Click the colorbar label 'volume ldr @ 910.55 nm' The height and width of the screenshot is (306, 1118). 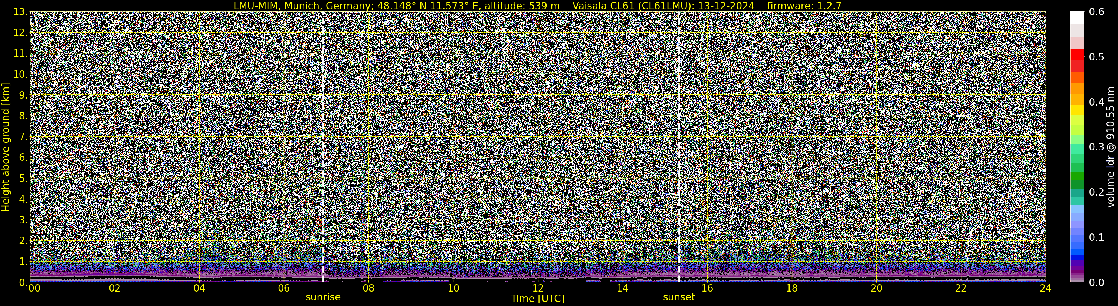1110,147
